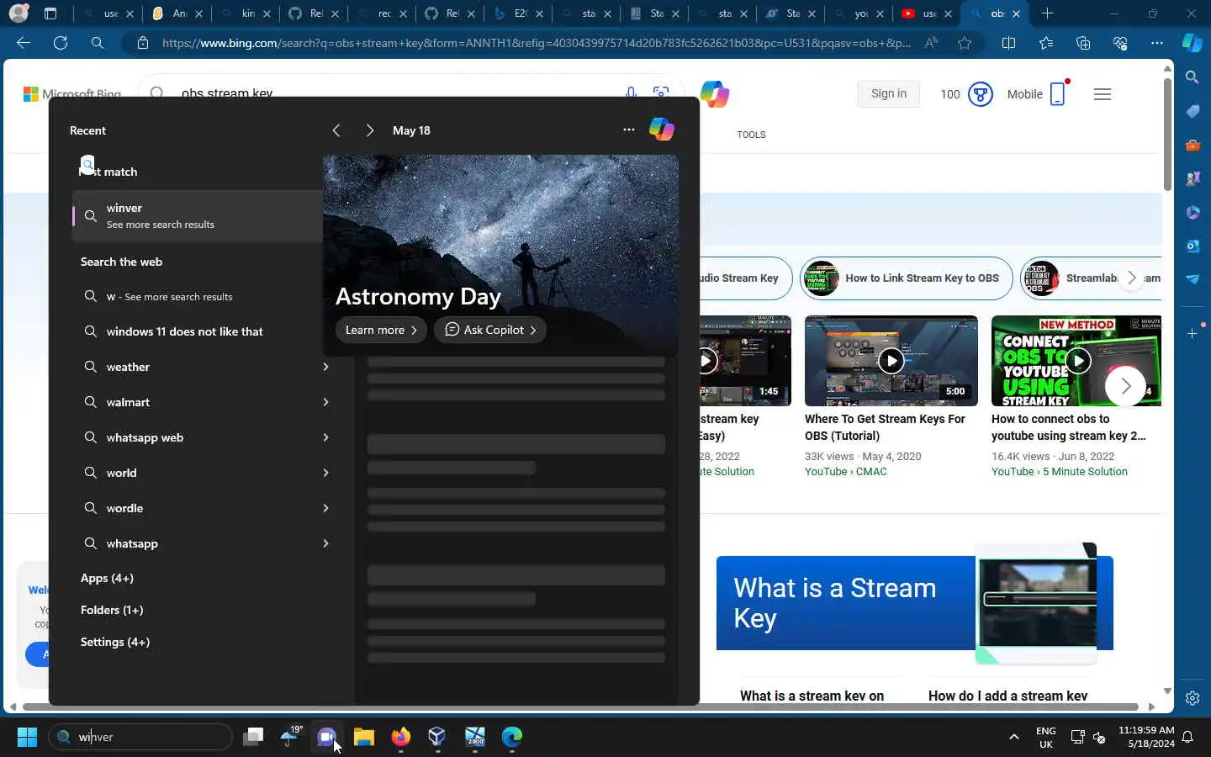1211x757 pixels.
Task: Click Ask Copilot on Astronomy Day card
Action: point(490,330)
